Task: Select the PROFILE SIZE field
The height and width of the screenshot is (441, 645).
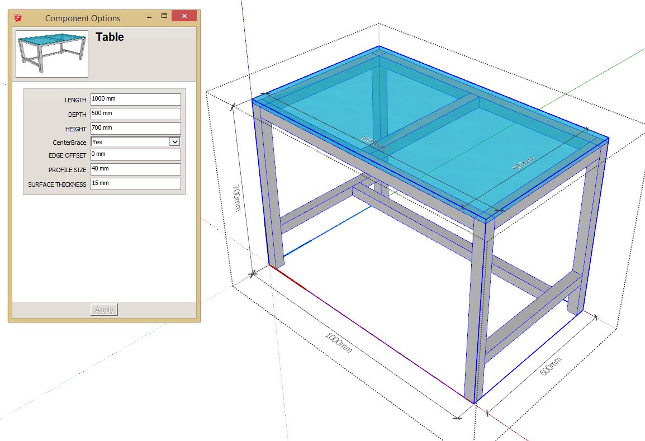Action: 135,169
